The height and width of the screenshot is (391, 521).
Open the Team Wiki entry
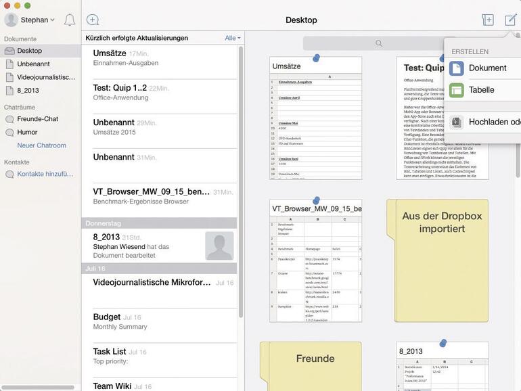pos(160,385)
